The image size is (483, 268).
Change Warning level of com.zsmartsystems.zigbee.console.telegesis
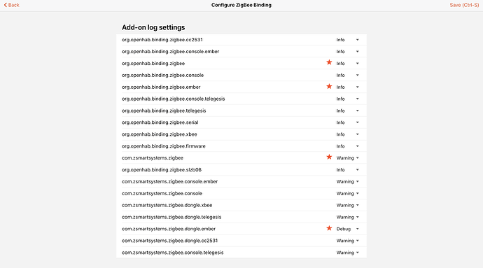347,253
